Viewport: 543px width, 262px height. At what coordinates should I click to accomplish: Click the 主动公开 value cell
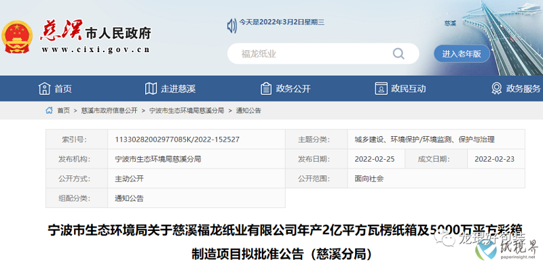[x=196, y=179]
